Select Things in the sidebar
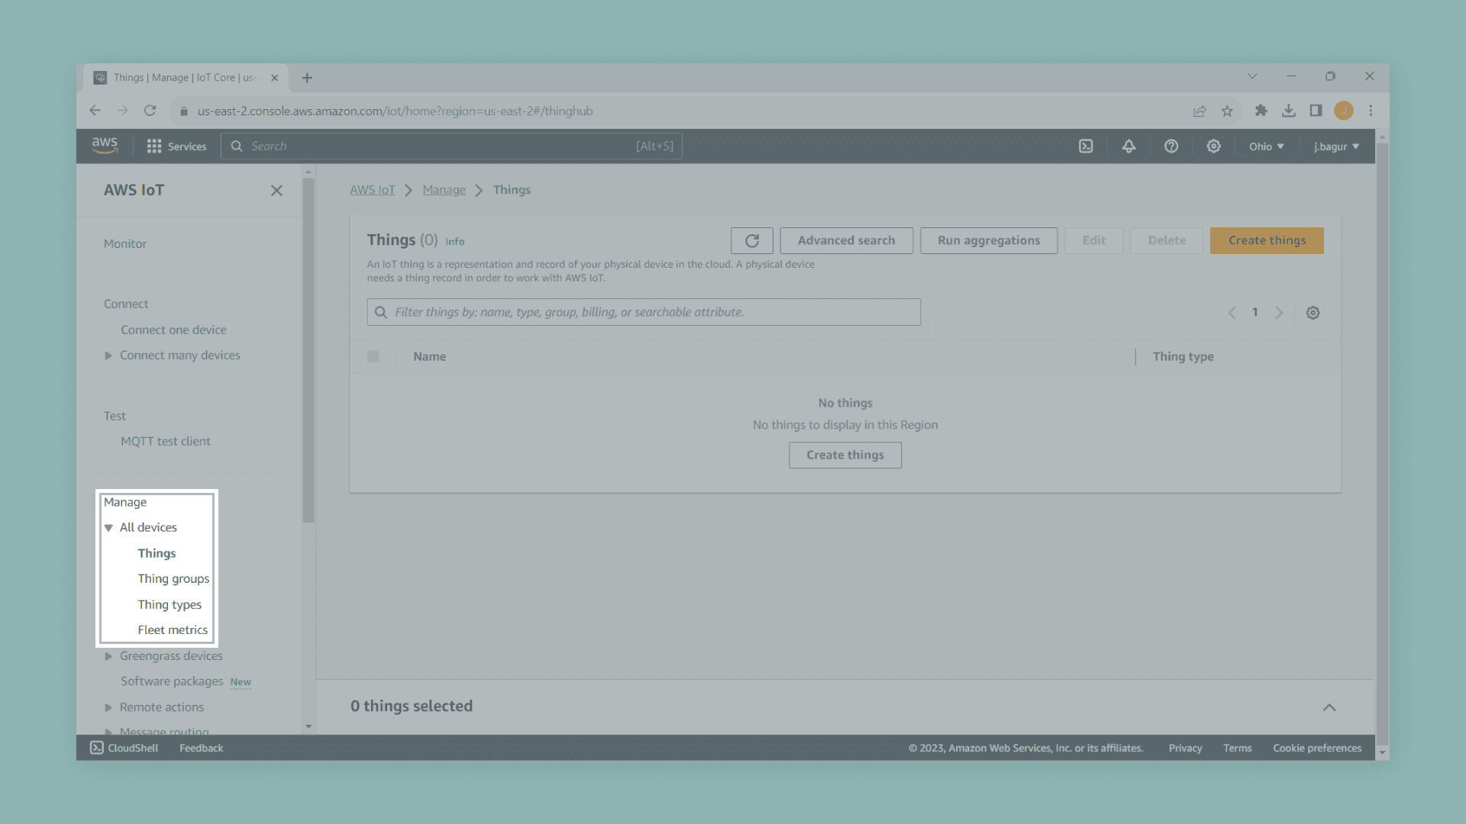Viewport: 1466px width, 824px height. [x=157, y=553]
